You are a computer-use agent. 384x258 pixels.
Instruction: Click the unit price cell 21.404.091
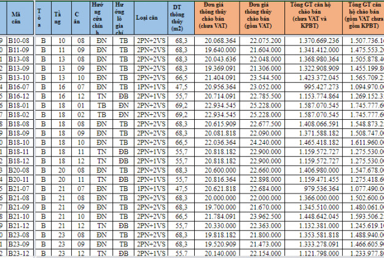pos(217,79)
